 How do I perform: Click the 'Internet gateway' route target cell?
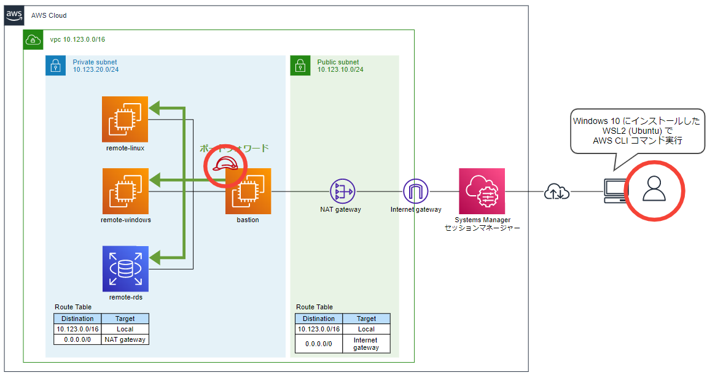[x=366, y=344]
